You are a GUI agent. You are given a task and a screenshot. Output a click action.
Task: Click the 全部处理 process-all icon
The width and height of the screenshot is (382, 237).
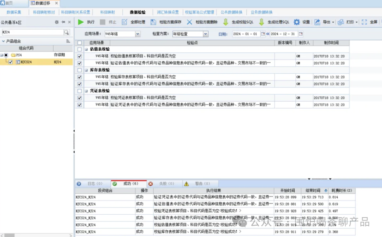(x=124, y=22)
